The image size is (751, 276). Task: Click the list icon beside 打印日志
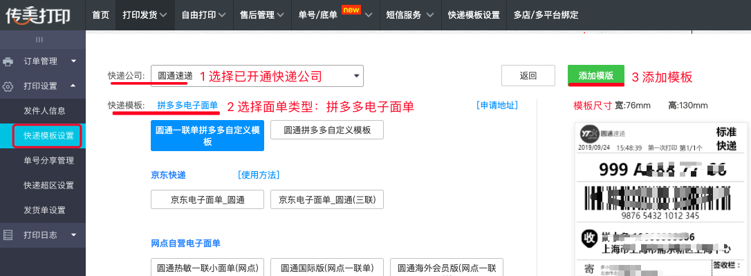point(8,235)
